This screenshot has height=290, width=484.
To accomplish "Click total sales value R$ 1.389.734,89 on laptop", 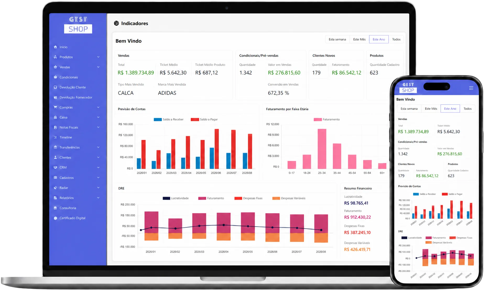I will 136,73.
